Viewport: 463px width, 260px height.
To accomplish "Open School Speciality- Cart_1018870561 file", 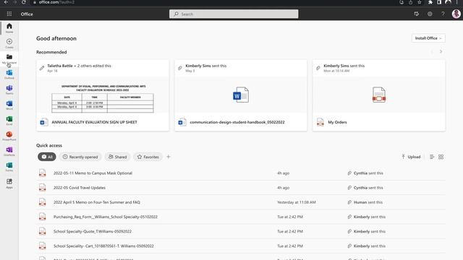I will tap(103, 246).
